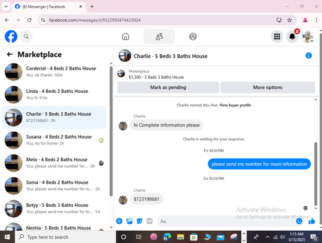Open the notifications bell

(x=292, y=37)
